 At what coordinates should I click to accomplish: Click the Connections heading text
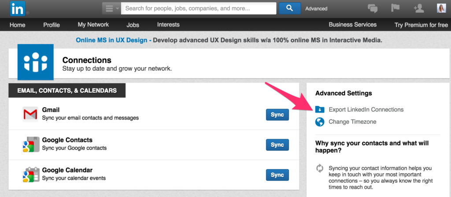[87, 60]
